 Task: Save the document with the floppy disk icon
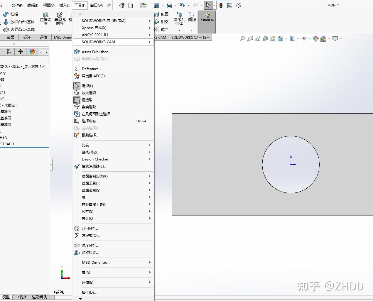[156, 5]
